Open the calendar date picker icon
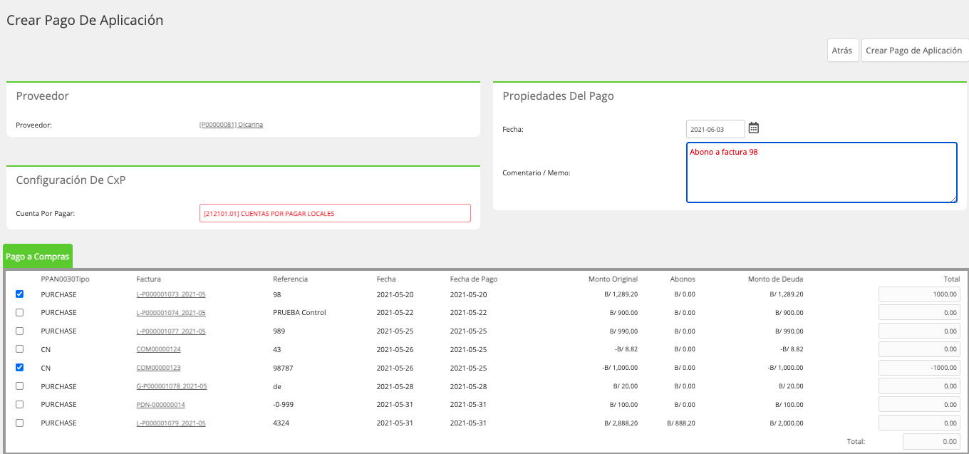The height and width of the screenshot is (454, 969). [x=754, y=128]
